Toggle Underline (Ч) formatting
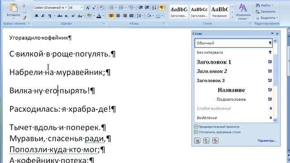290x163 pixels. point(49,16)
